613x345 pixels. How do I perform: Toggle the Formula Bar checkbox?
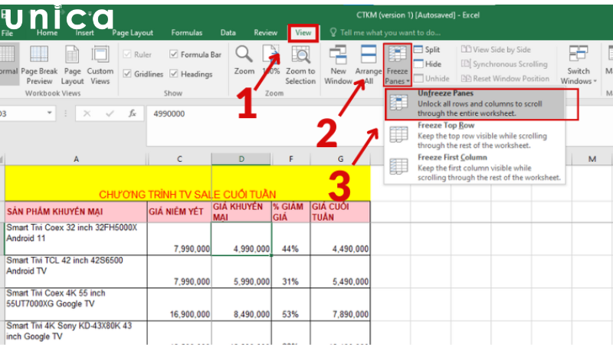click(175, 55)
